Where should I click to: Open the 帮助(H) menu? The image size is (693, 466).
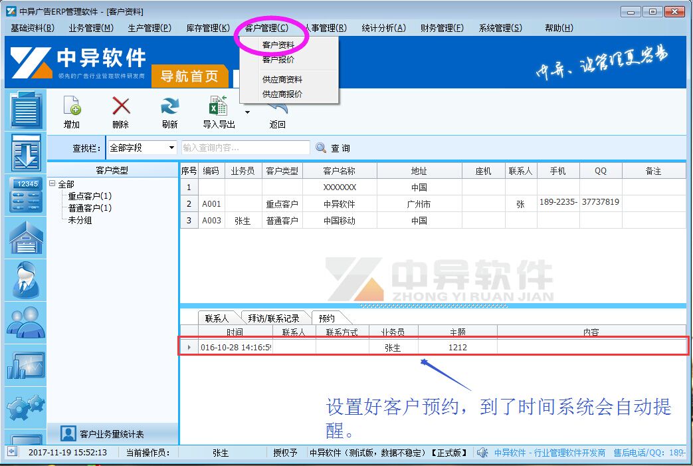pyautogui.click(x=559, y=28)
